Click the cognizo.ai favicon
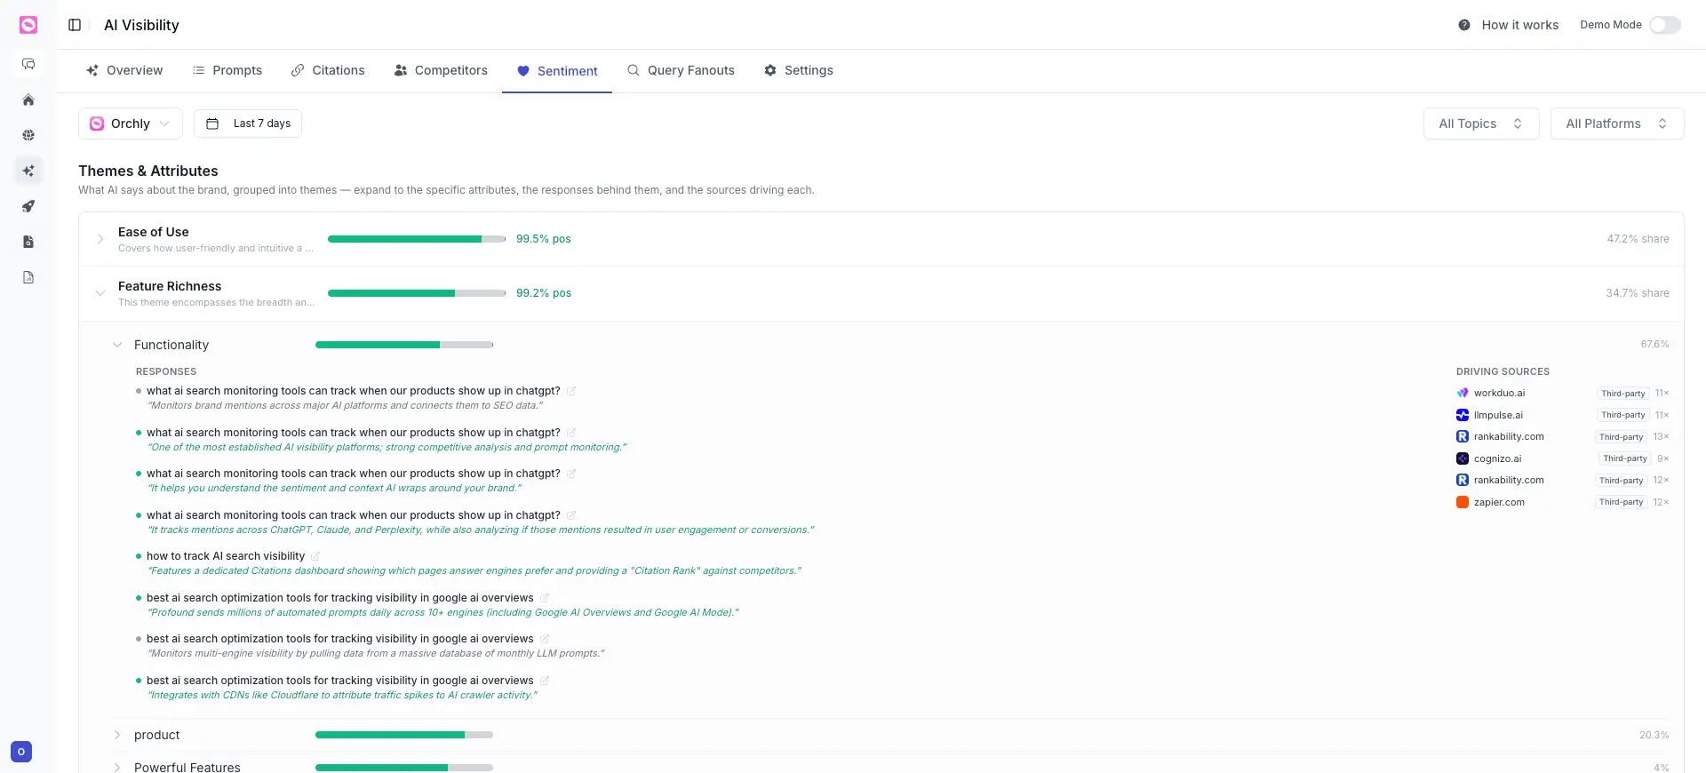1706x773 pixels. click(1463, 458)
